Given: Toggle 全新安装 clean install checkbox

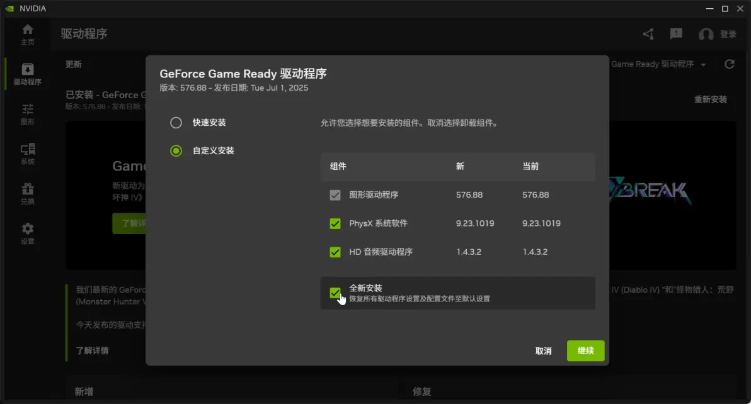Looking at the screenshot, I should click(335, 293).
